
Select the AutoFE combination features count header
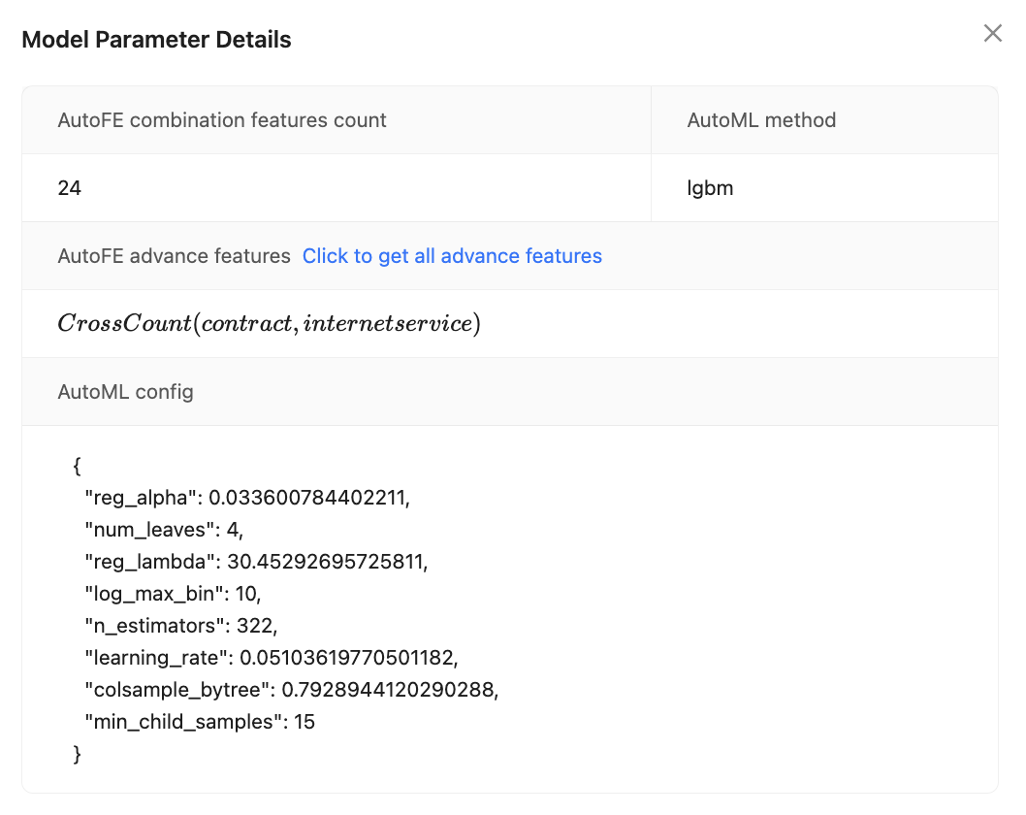pos(222,120)
